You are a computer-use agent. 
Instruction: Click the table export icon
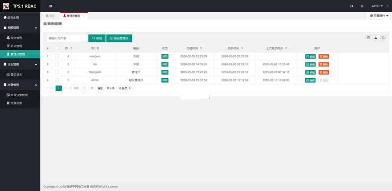(375, 38)
